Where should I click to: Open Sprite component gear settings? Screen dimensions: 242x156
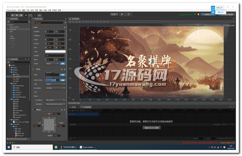click(64, 69)
